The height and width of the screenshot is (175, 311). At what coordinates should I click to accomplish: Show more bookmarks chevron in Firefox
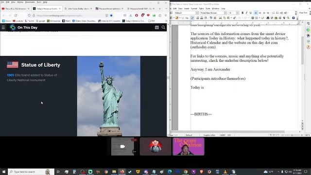click(x=166, y=21)
